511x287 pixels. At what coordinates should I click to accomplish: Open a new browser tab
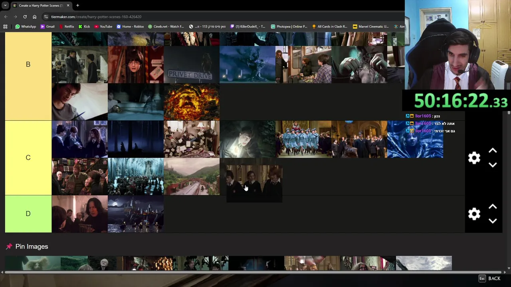[x=77, y=6]
